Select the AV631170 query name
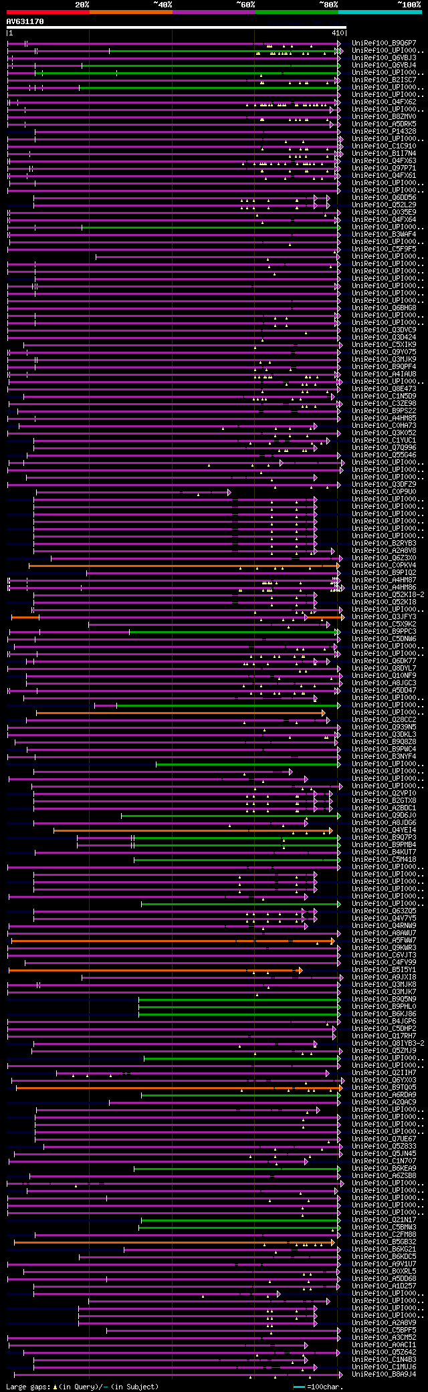This screenshot has width=428, height=1392. [x=25, y=21]
